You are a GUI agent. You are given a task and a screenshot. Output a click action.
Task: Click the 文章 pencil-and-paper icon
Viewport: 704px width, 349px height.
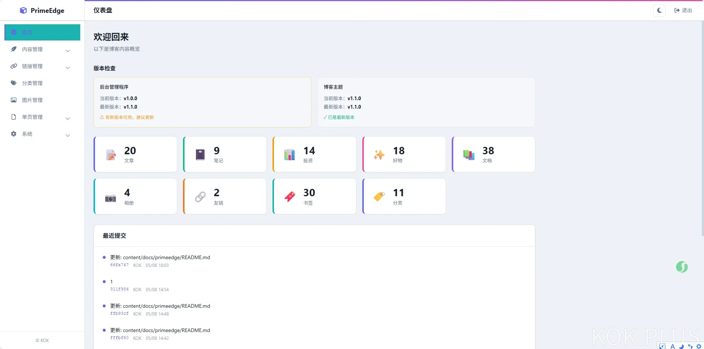pos(111,155)
